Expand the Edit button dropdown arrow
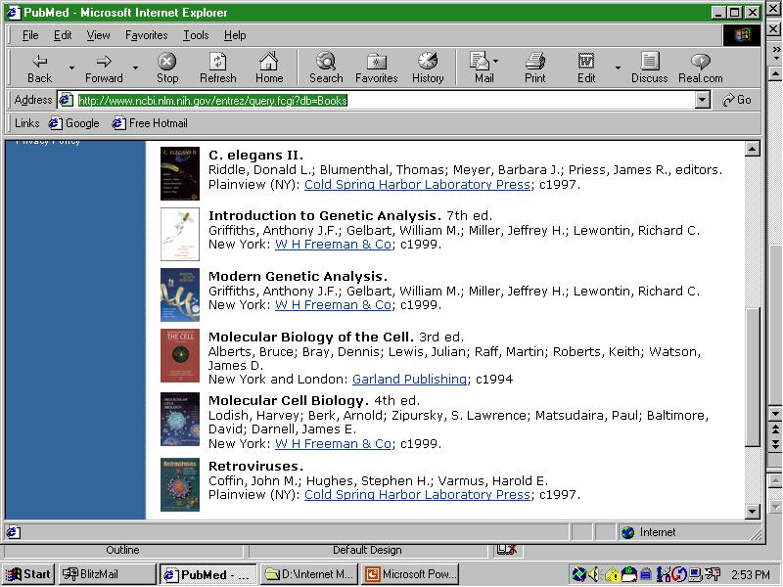 pos(618,68)
